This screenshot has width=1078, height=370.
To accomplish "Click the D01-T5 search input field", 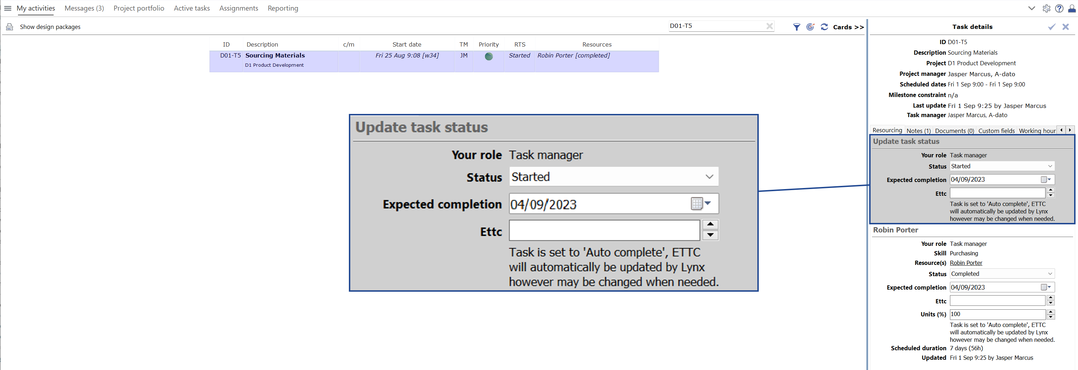I will point(716,26).
